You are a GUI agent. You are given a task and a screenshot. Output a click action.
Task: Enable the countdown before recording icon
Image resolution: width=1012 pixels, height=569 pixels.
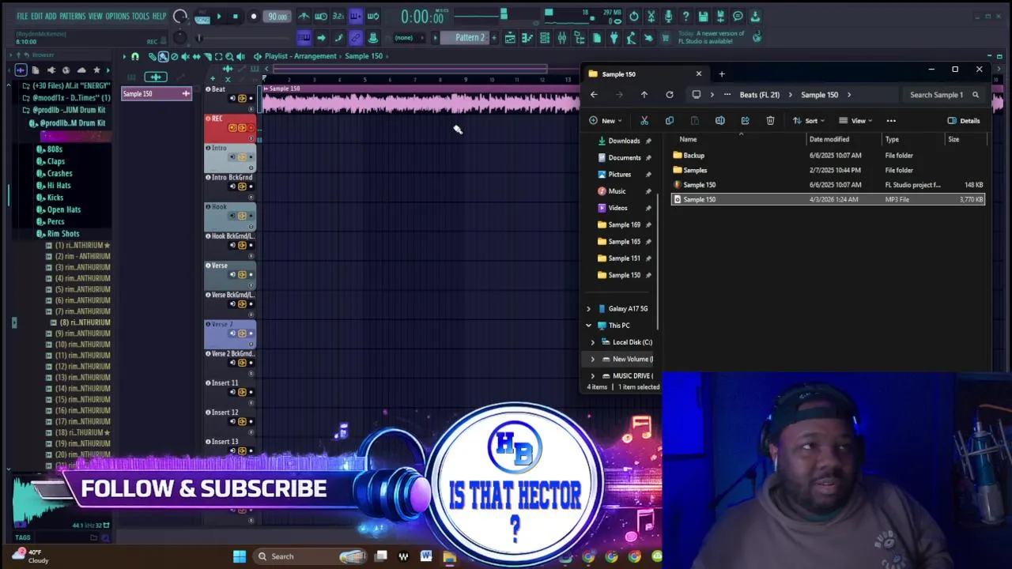click(x=338, y=16)
